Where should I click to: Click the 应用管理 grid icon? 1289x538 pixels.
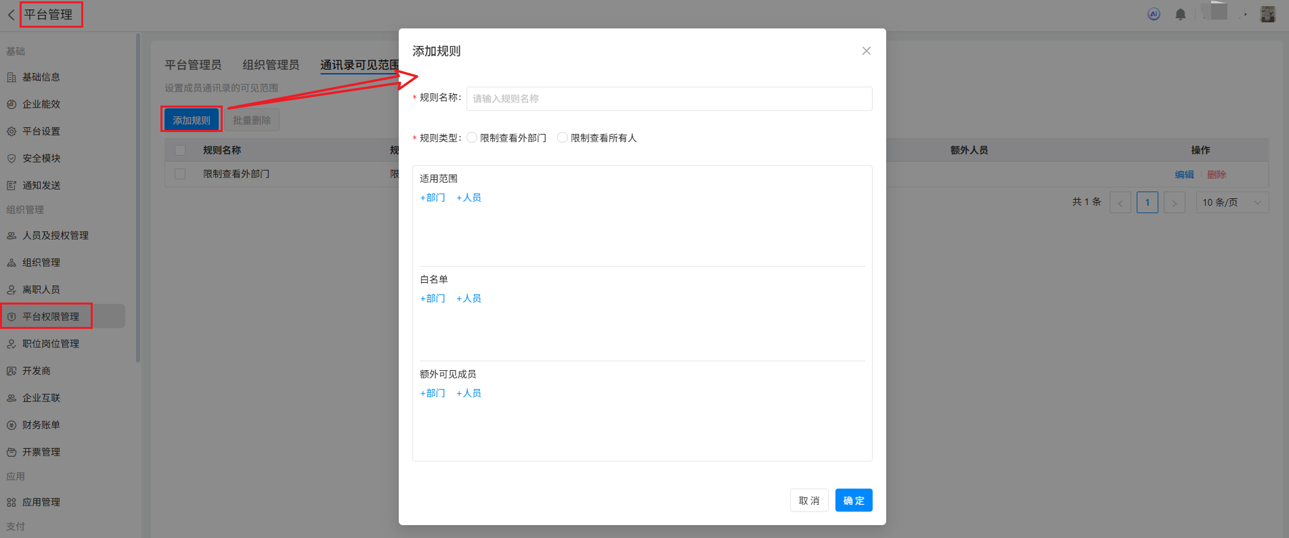(12, 502)
